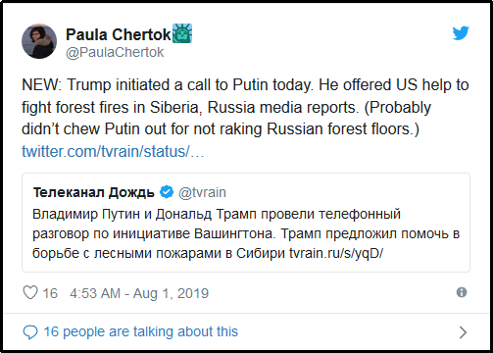Image resolution: width=493 pixels, height=353 pixels.
Task: Open the quoted tweet's Russian text body
Action: [246, 233]
